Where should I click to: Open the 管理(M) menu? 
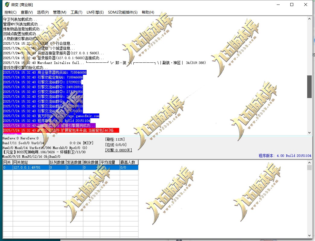point(59,12)
